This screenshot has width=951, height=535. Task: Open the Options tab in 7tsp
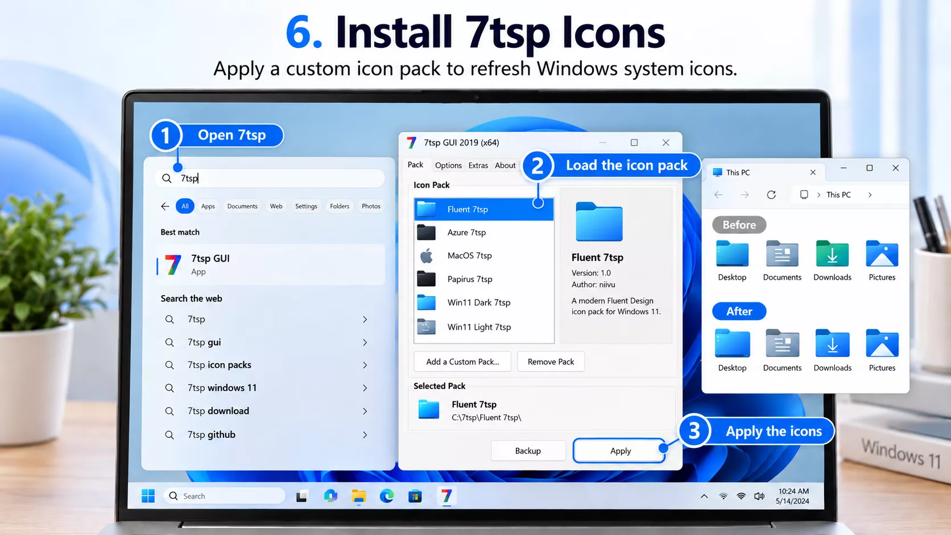point(448,165)
